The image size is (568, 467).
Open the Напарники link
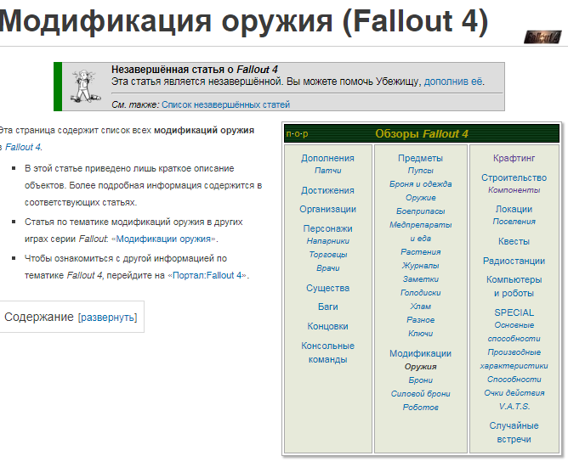[x=327, y=241]
